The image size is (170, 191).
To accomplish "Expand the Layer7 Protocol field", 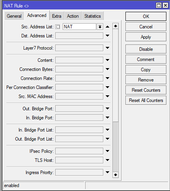I will pos(107,48).
